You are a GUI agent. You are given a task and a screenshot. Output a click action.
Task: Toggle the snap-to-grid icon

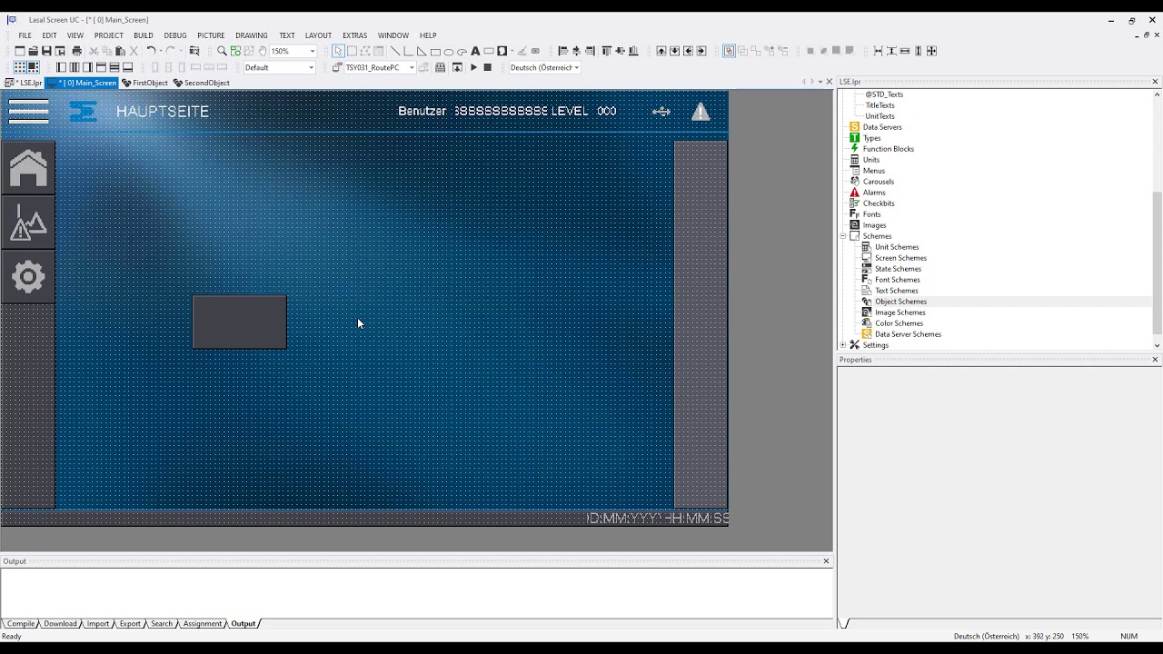[x=34, y=67]
